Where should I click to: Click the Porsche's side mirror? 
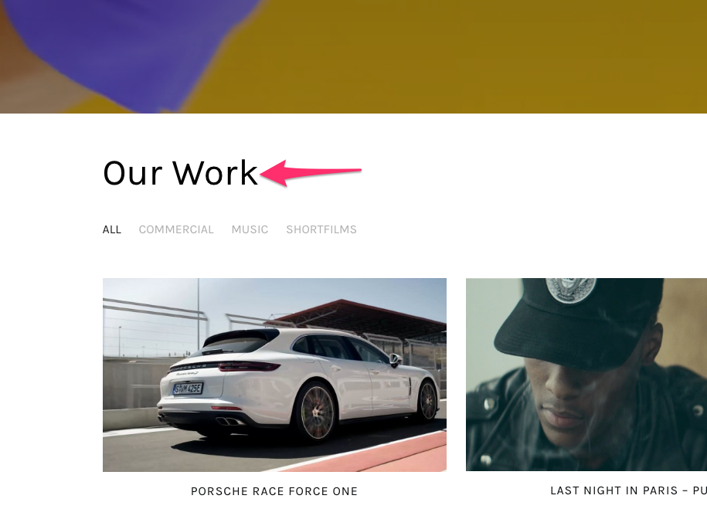pyautogui.click(x=395, y=359)
